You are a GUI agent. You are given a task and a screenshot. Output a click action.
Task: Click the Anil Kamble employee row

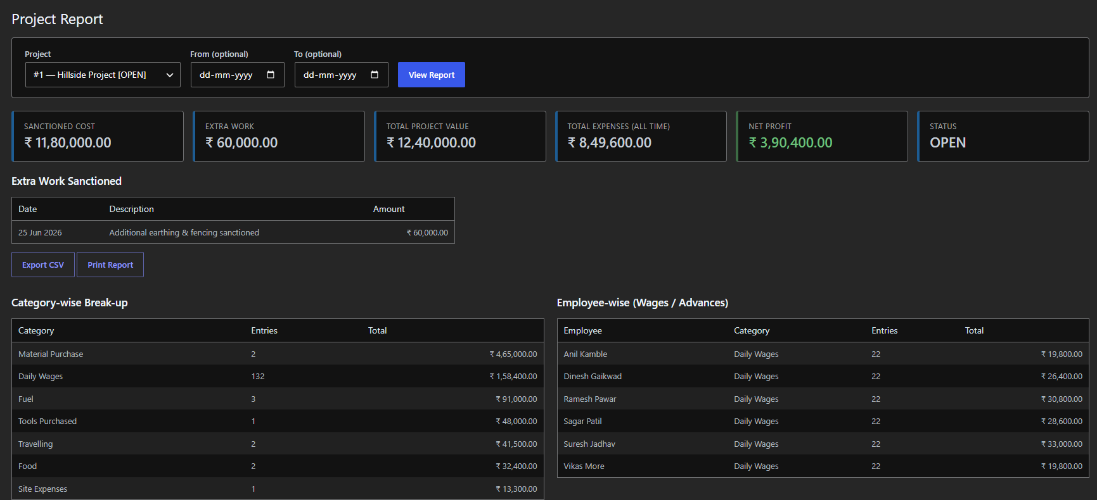click(x=823, y=354)
